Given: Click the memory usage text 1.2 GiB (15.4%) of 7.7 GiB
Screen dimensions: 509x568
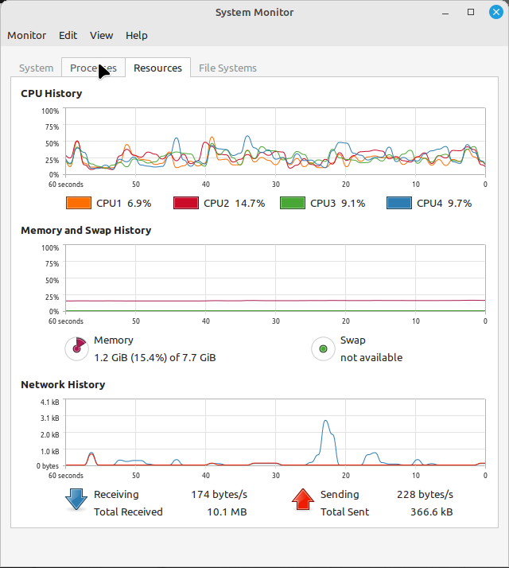Looking at the screenshot, I should coord(155,358).
